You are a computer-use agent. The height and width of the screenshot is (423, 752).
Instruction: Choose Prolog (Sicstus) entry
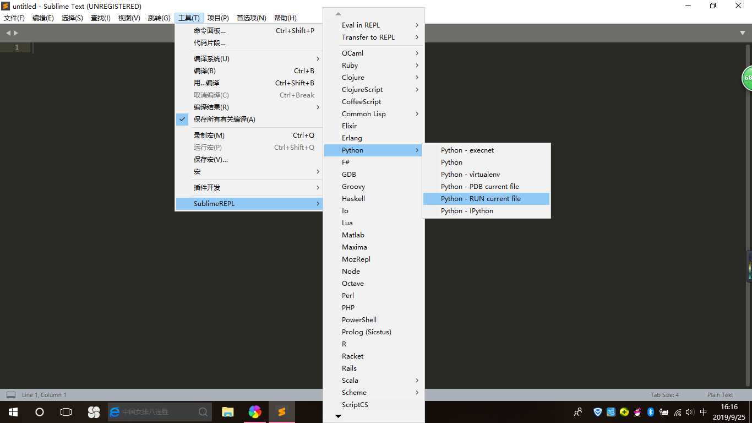373,332
